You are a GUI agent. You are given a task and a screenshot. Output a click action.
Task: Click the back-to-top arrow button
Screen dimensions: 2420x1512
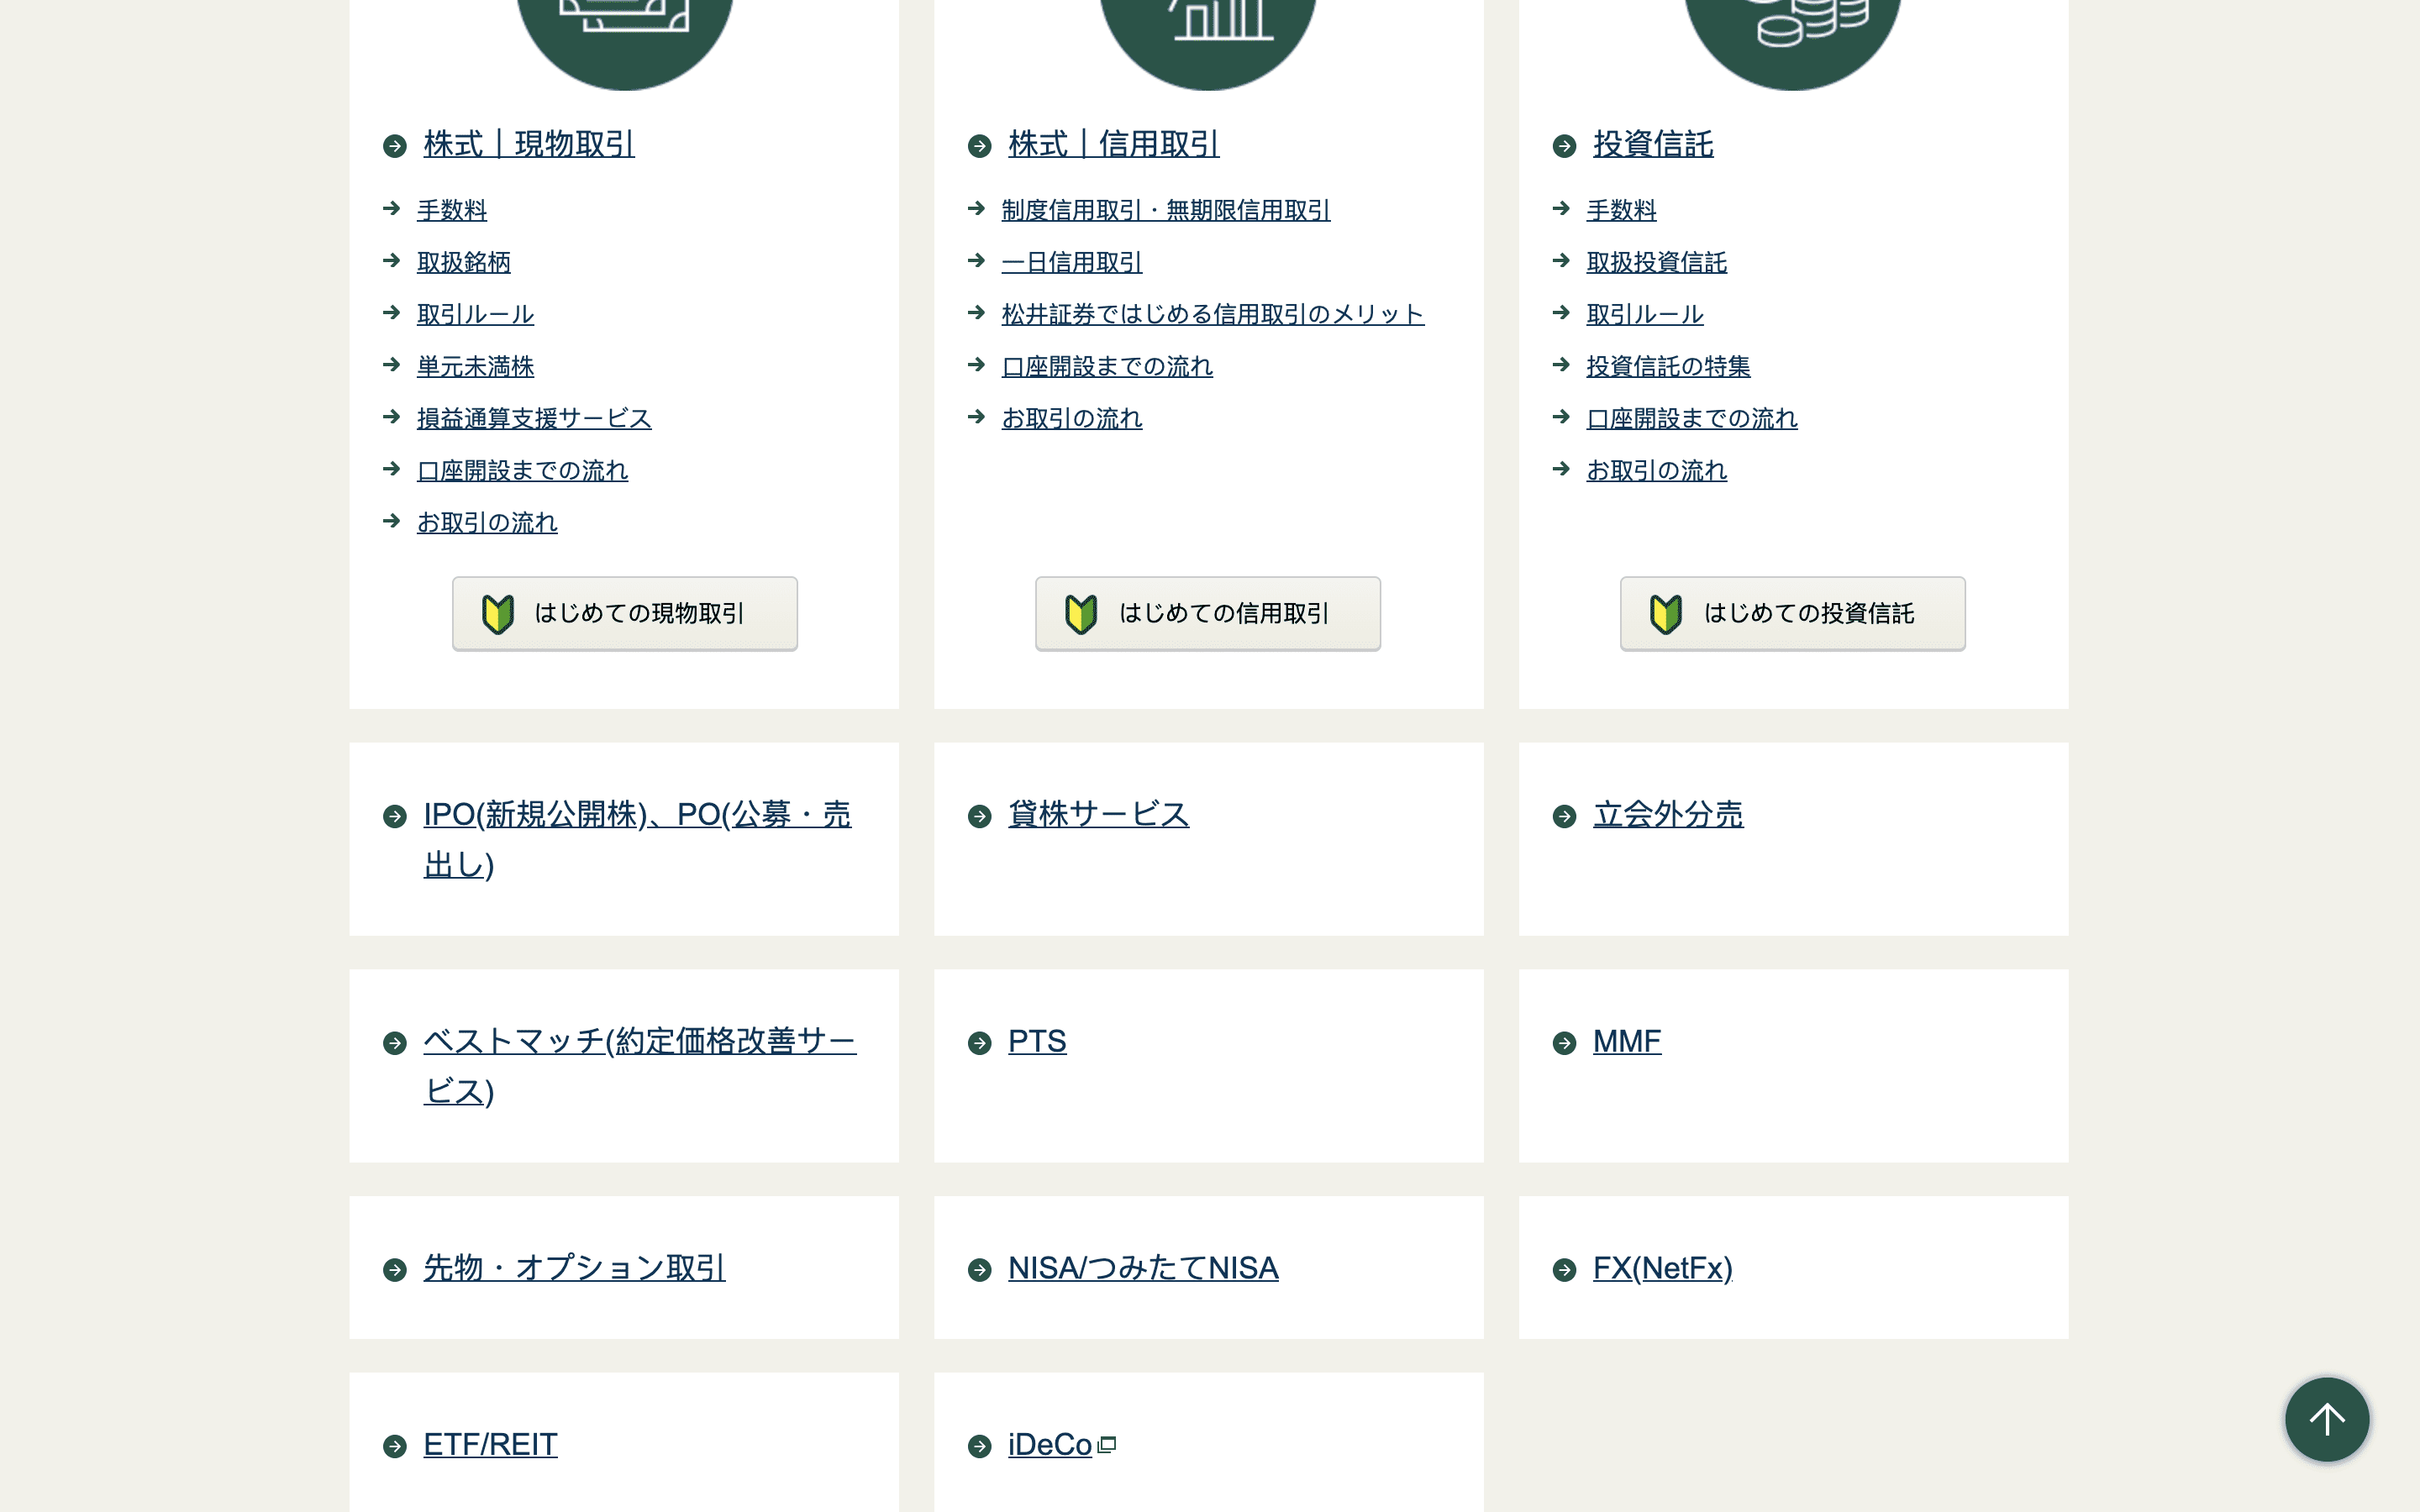point(2326,1419)
